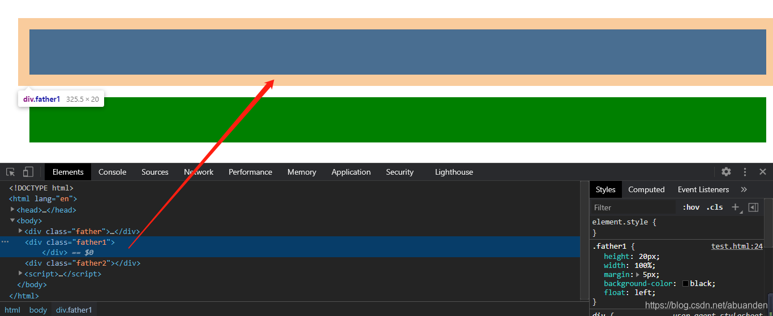The image size is (773, 316).
Task: Add a new style rule with plus icon
Action: pos(735,207)
